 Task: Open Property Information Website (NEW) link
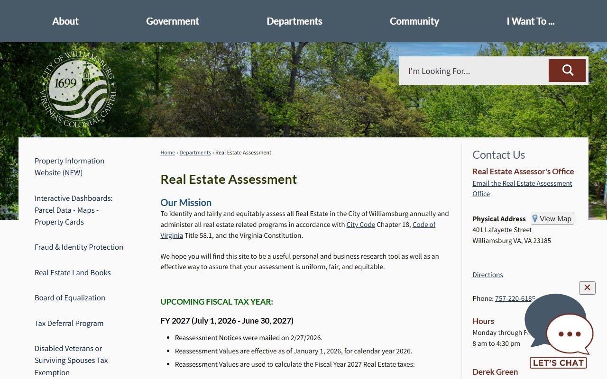[69, 167]
